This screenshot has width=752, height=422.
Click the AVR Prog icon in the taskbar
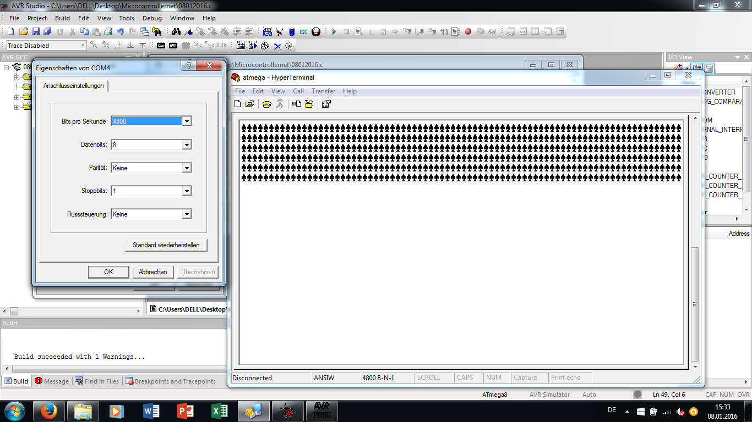[322, 411]
